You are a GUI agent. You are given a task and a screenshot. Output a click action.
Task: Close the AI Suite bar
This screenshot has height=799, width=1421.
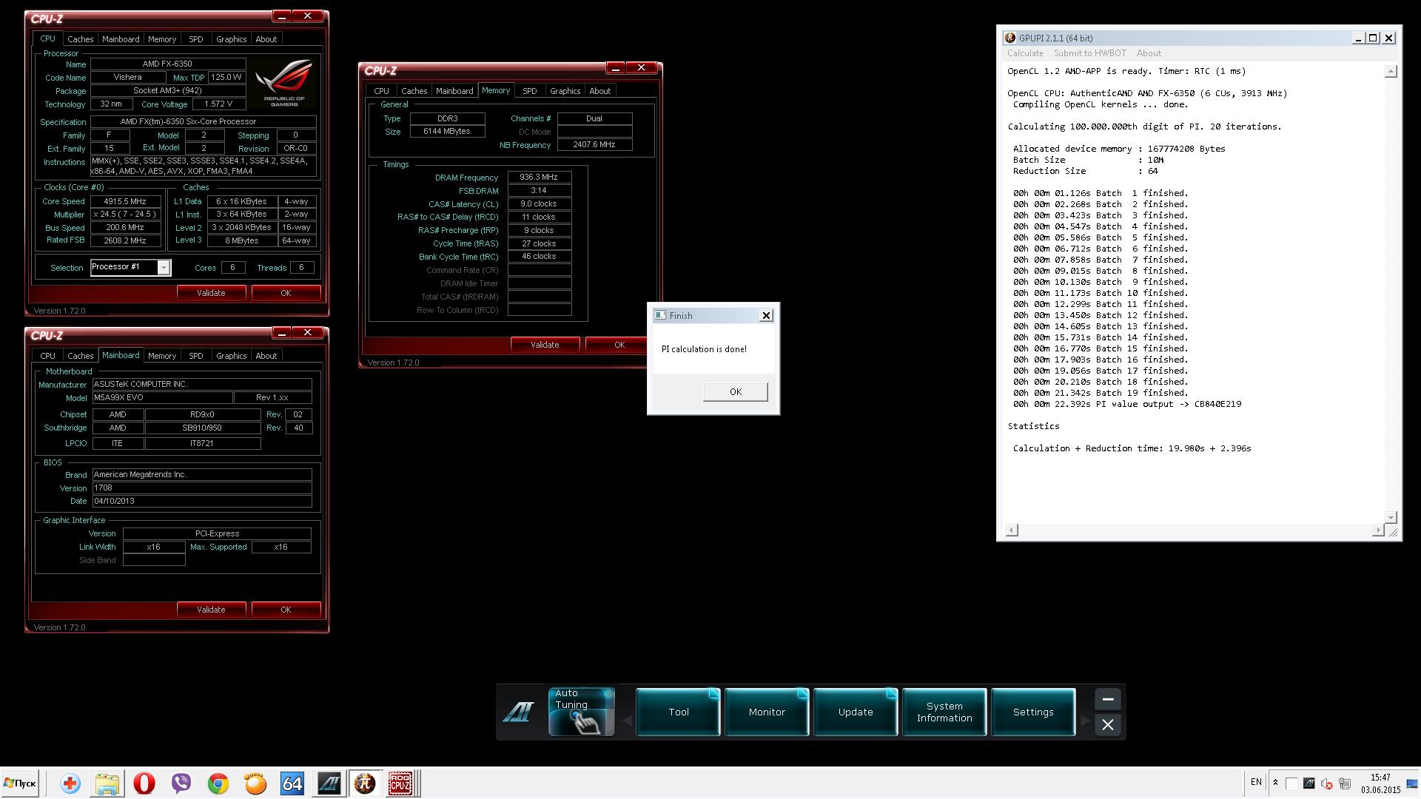1107,724
